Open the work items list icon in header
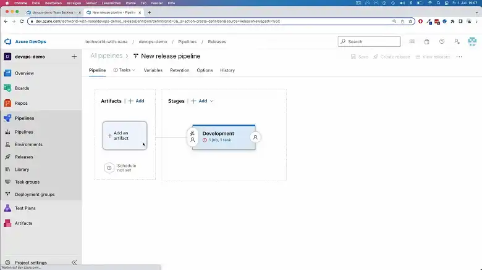The height and width of the screenshot is (270, 482). pos(412,41)
